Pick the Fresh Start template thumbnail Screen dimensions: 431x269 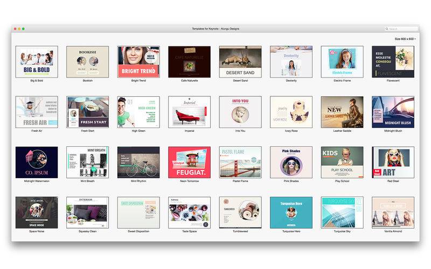[x=87, y=112]
